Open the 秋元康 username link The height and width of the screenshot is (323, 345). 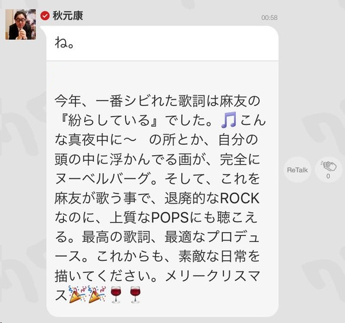(x=68, y=16)
